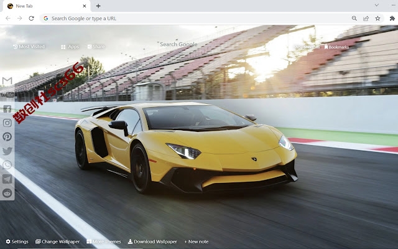Close the New Tab tab

pyautogui.click(x=85, y=6)
